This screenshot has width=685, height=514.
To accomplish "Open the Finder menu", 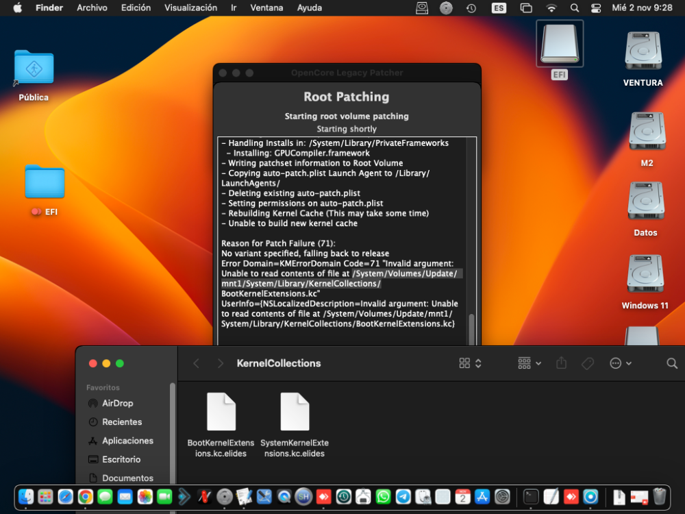I will coord(49,8).
